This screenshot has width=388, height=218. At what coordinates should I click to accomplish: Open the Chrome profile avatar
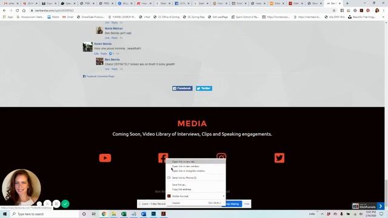pyautogui.click(x=377, y=10)
